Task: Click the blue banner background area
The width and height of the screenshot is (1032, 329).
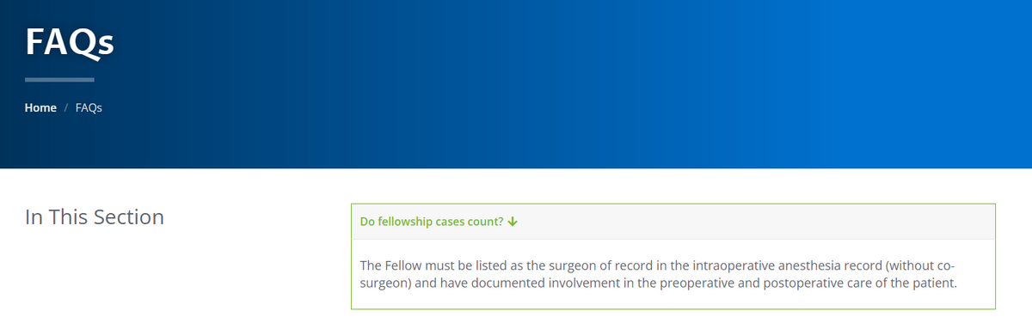Action: pyautogui.click(x=602, y=86)
